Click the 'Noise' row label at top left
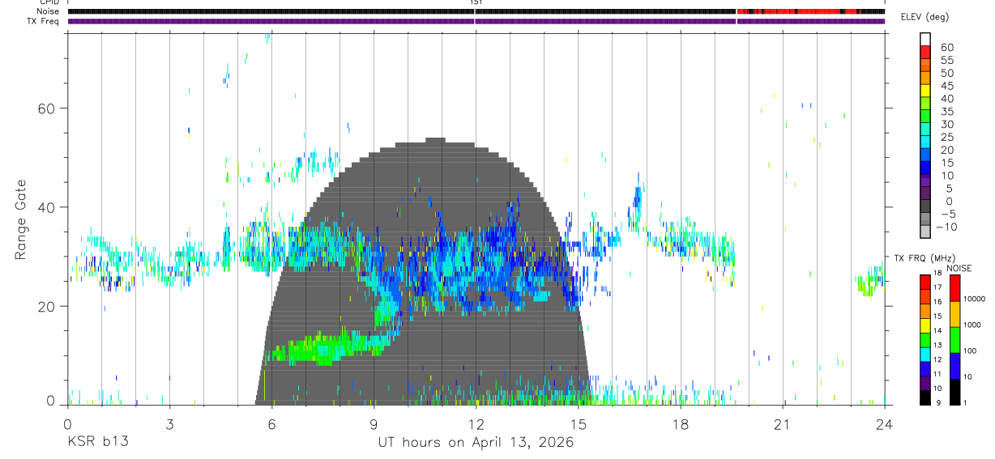This screenshot has width=995, height=459. click(x=49, y=11)
